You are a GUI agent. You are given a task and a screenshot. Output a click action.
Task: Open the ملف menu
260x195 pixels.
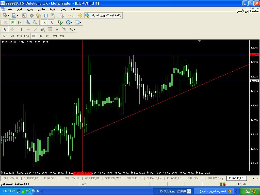coord(10,9)
